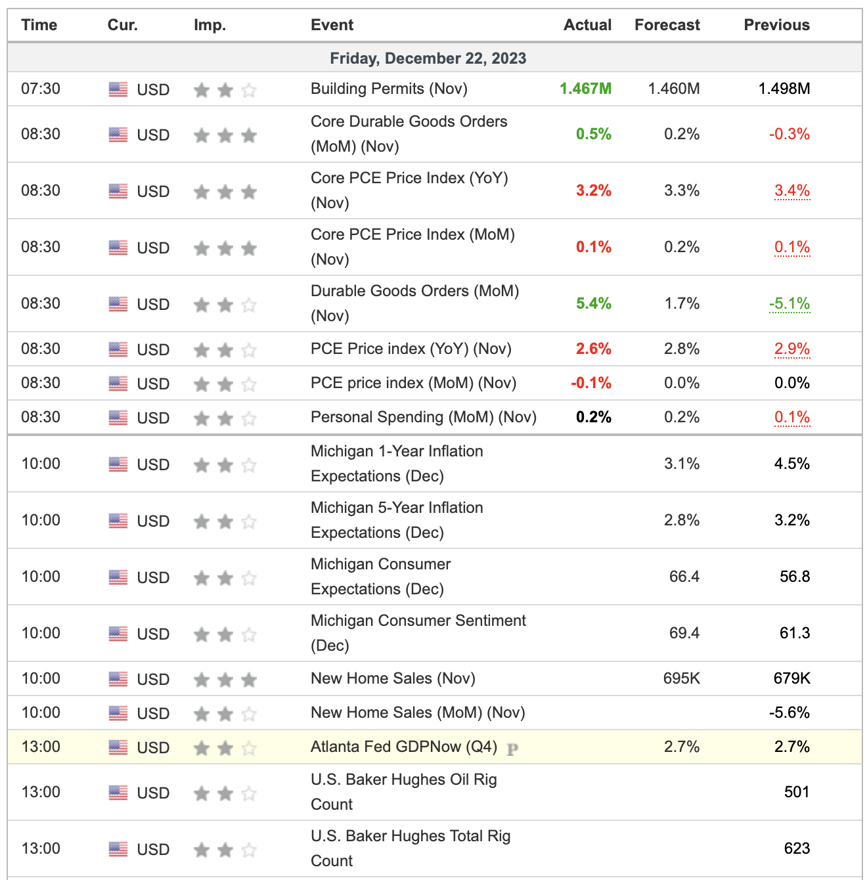Image resolution: width=867 pixels, height=880 pixels.
Task: Click the US flag in Building Permits row
Action: click(x=118, y=89)
